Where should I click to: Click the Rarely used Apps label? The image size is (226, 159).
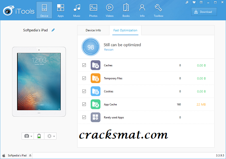pos(114,117)
